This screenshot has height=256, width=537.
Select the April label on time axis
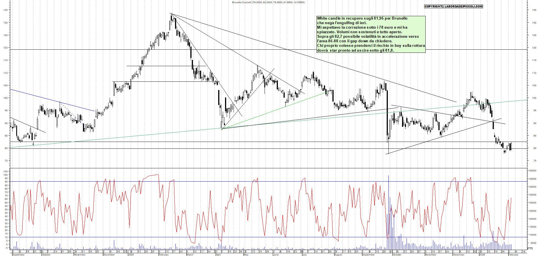[x=218, y=255]
